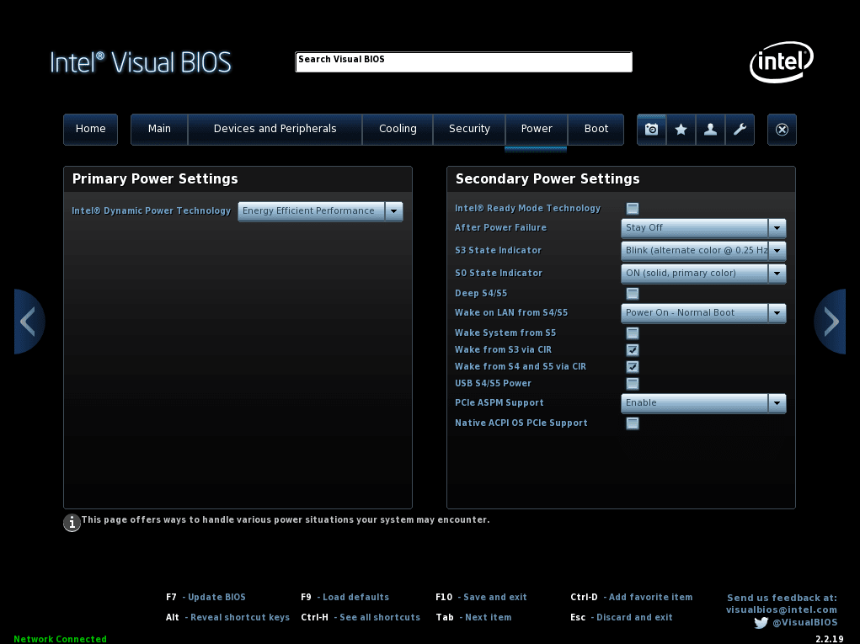The height and width of the screenshot is (644, 860).
Task: Open the After Power Failure dropdown
Action: click(702, 228)
